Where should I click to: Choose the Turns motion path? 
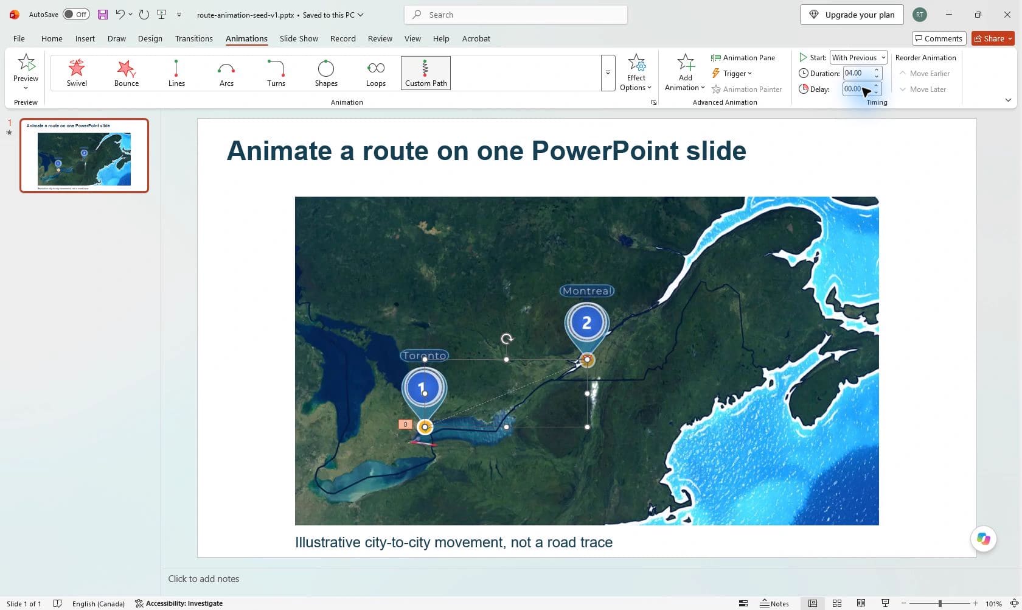(x=276, y=73)
